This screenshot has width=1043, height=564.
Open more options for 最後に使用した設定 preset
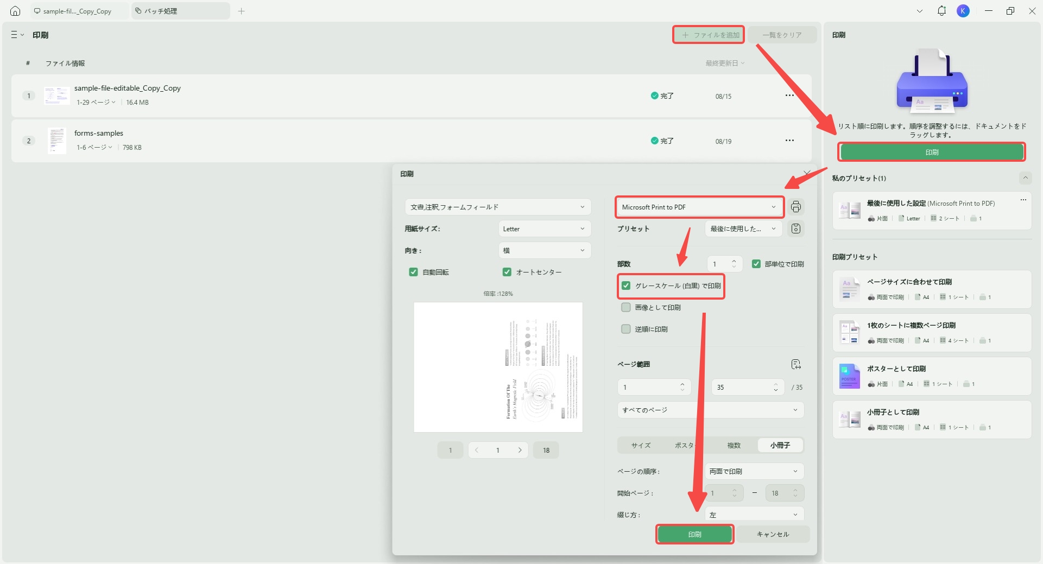tap(1023, 200)
